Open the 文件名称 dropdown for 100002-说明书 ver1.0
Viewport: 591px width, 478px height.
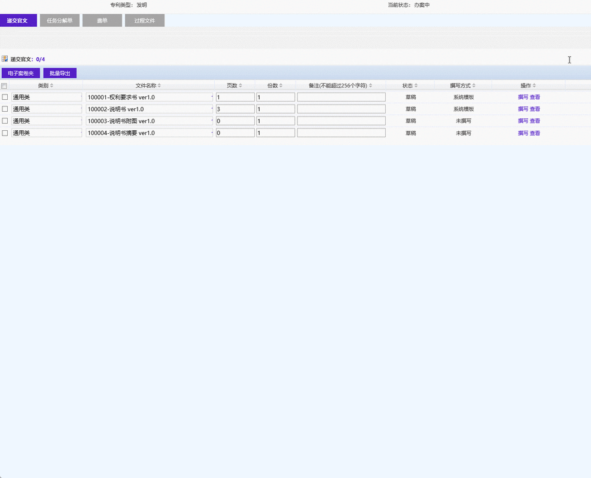pyautogui.click(x=212, y=109)
